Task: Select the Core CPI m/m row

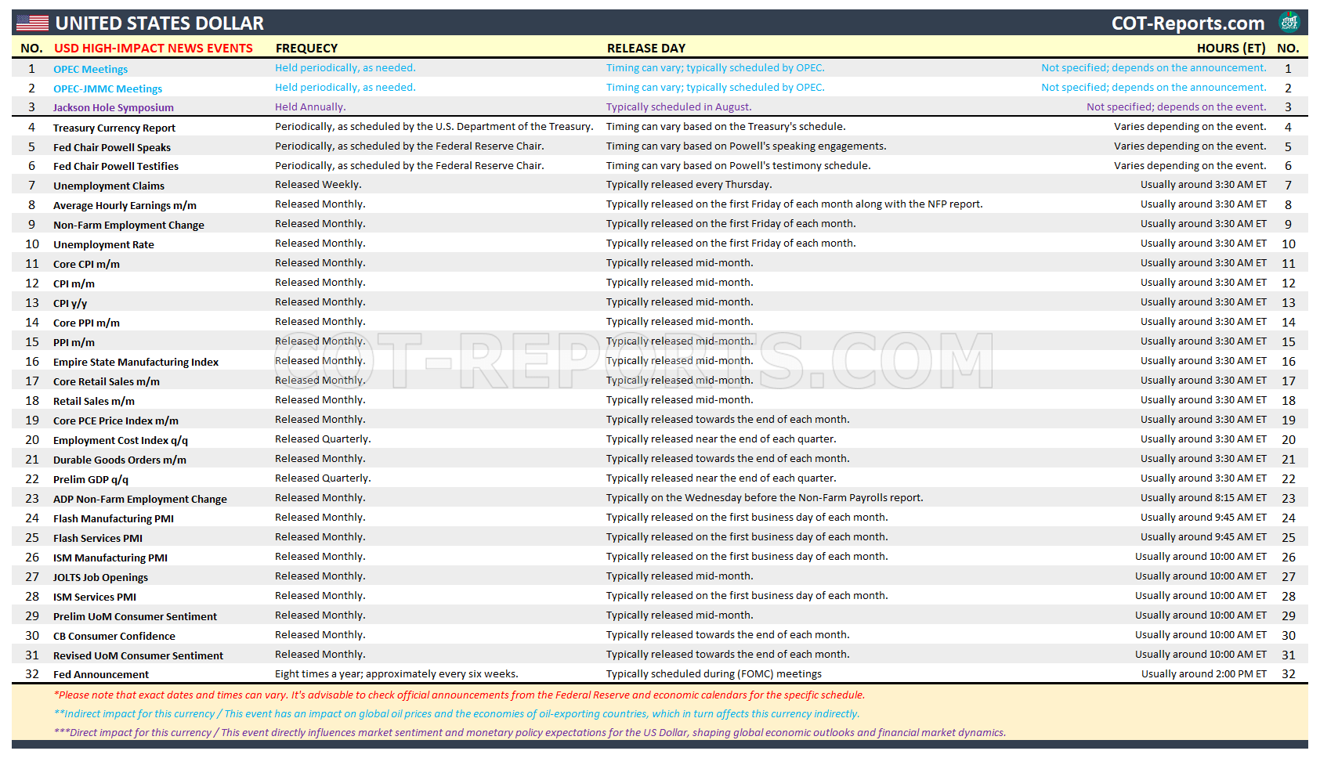Action: [x=86, y=264]
